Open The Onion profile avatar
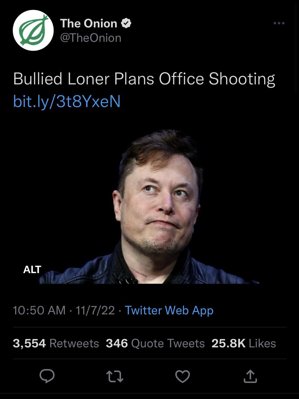Screen dimensions: 299x399 click(33, 30)
